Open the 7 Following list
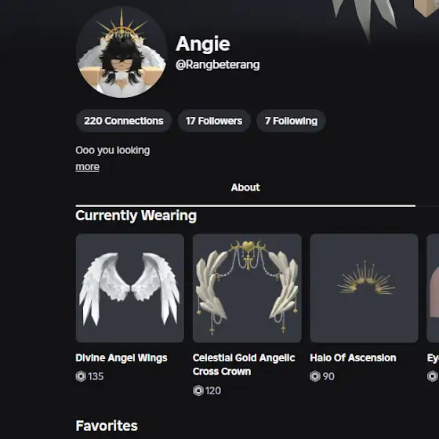 291,121
